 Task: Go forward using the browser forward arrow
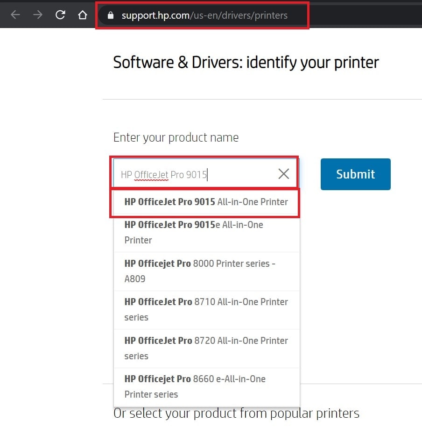[x=38, y=14]
